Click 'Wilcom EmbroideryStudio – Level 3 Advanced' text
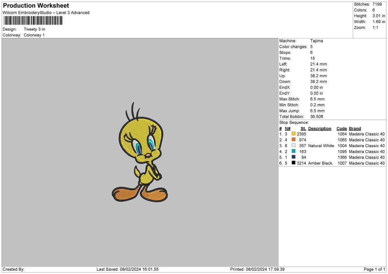This screenshot has height=274, width=388. click(x=46, y=13)
